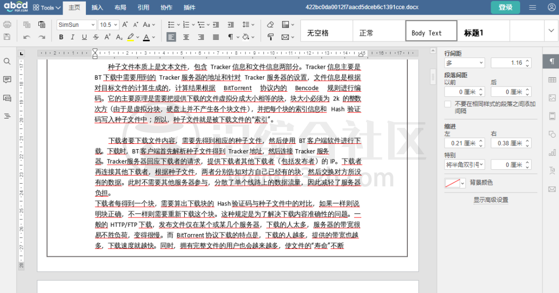Screen dimensions: 559x293
Task: Switch to the 引用 tab
Action: (x=143, y=7)
